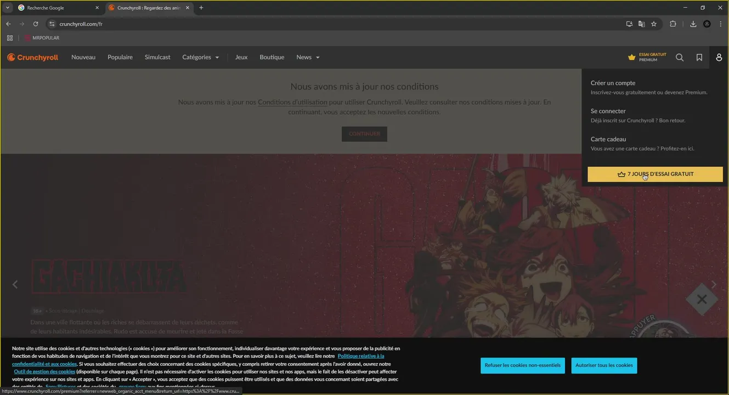
Task: Click Refuser les cookies non-essentiels
Action: click(523, 365)
